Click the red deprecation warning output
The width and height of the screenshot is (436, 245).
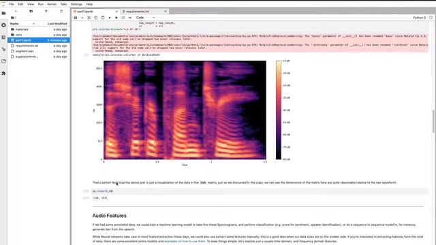pyautogui.click(x=260, y=44)
